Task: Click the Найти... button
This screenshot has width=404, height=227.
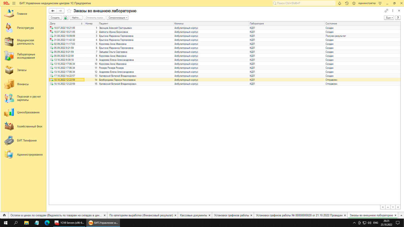Action: (76, 18)
